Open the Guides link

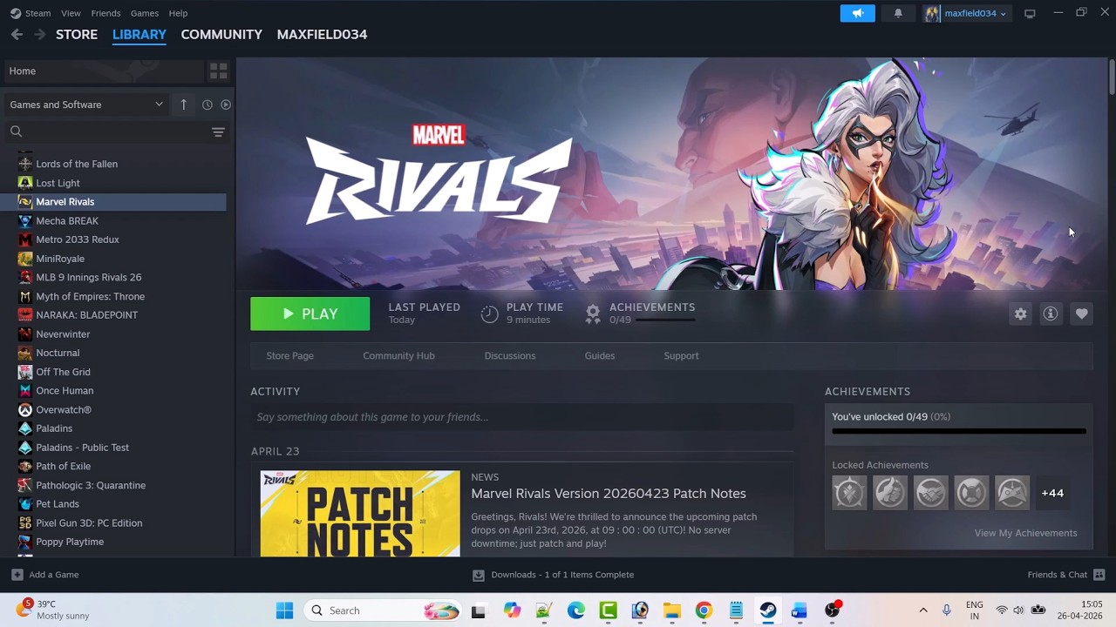click(599, 355)
